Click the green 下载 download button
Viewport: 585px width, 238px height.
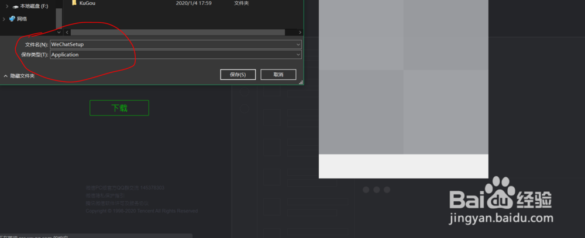click(119, 108)
